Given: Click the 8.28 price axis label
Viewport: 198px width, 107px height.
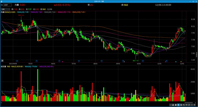Looking at the screenshot, I should coord(193,19).
